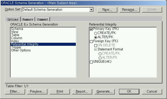Image resolution: width=167 pixels, height=99 pixels.
Task: Enable the Foreign Key (FK) checkbox
Action: 91,41
